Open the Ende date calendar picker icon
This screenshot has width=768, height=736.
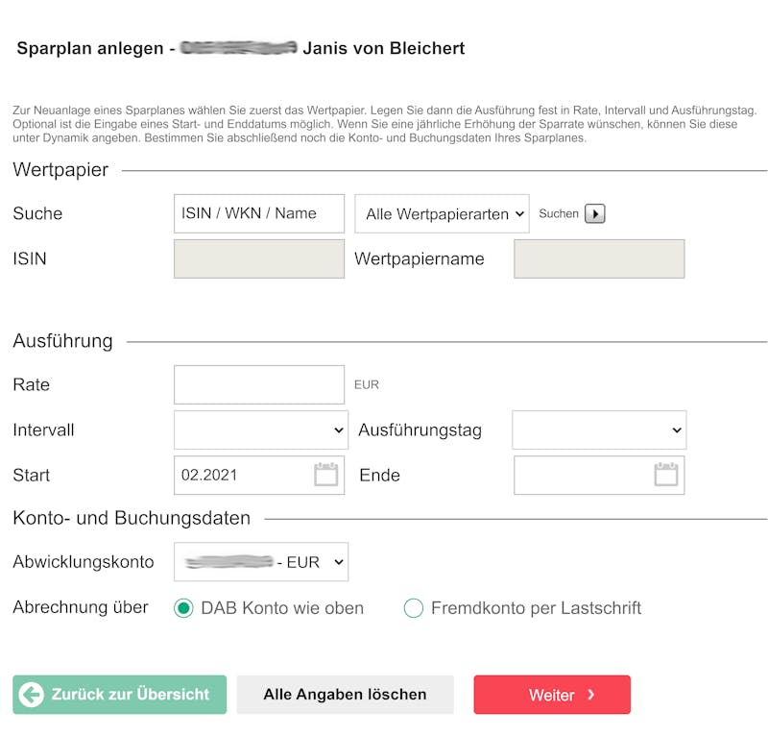click(x=665, y=475)
